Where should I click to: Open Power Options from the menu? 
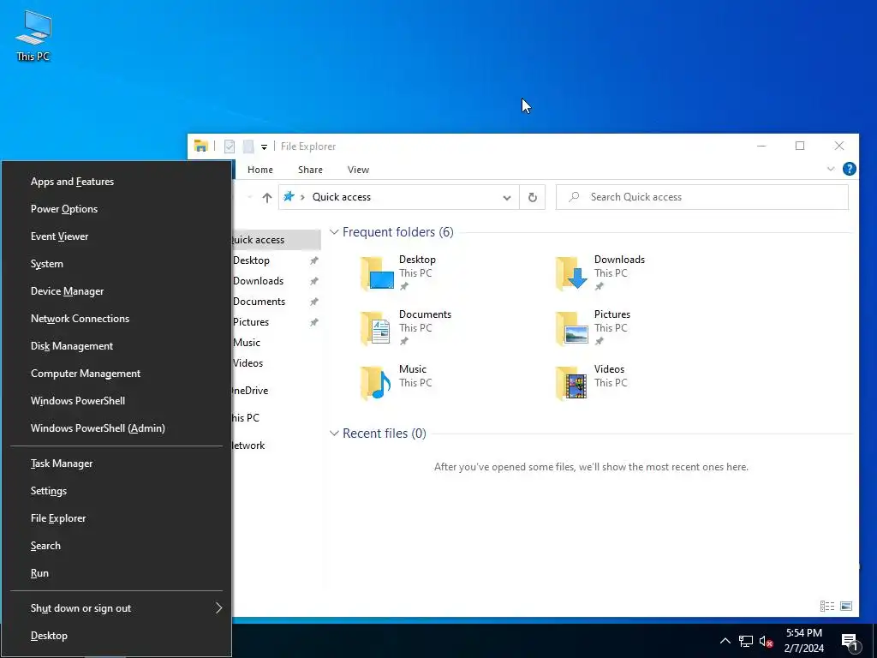[116, 209]
